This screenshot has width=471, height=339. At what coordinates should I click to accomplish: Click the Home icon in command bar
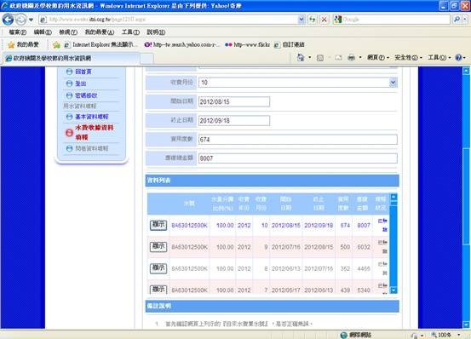pos(301,57)
